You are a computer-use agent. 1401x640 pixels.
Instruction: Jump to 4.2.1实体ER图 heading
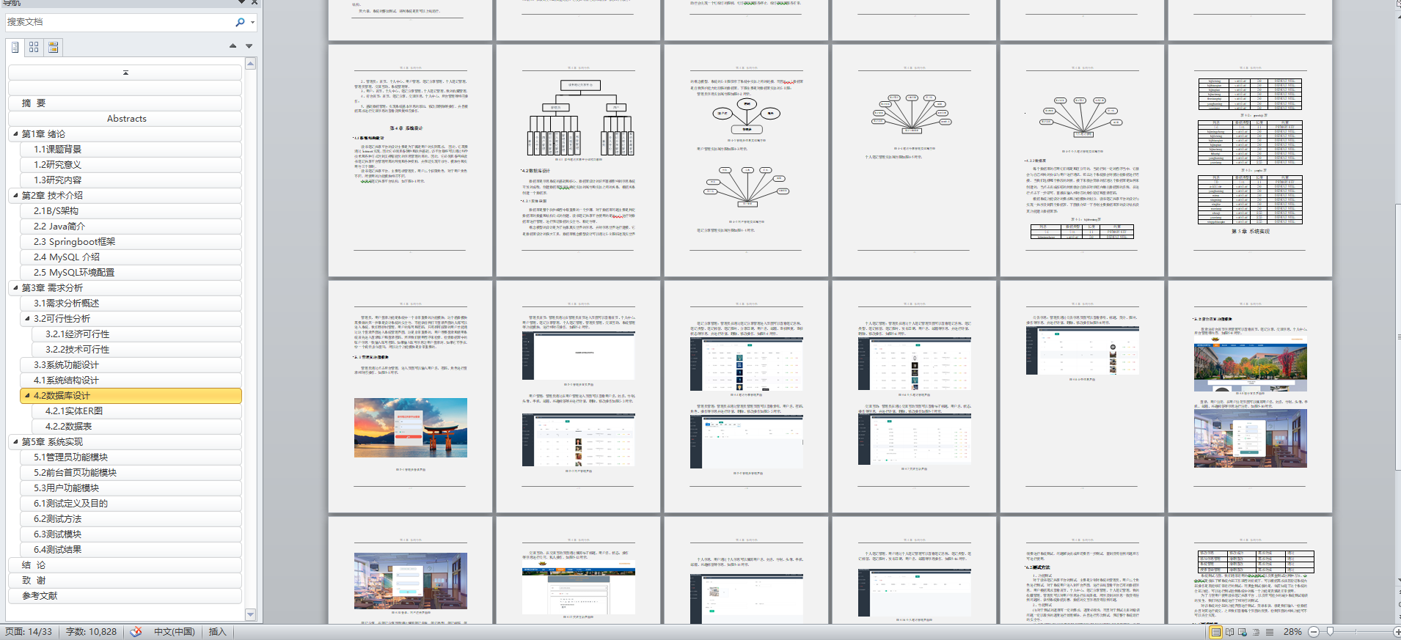pyautogui.click(x=136, y=411)
